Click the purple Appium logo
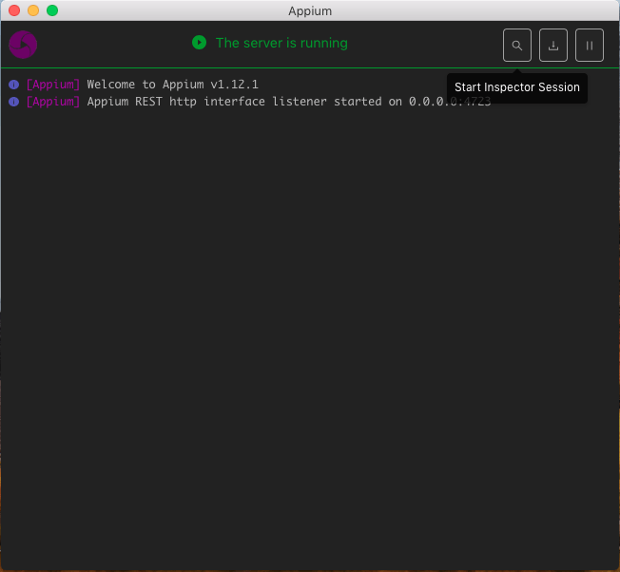Image resolution: width=620 pixels, height=572 pixels. tap(23, 45)
